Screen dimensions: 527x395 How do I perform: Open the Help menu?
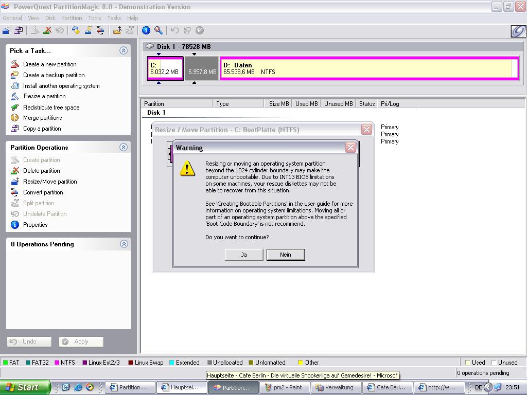tap(132, 18)
